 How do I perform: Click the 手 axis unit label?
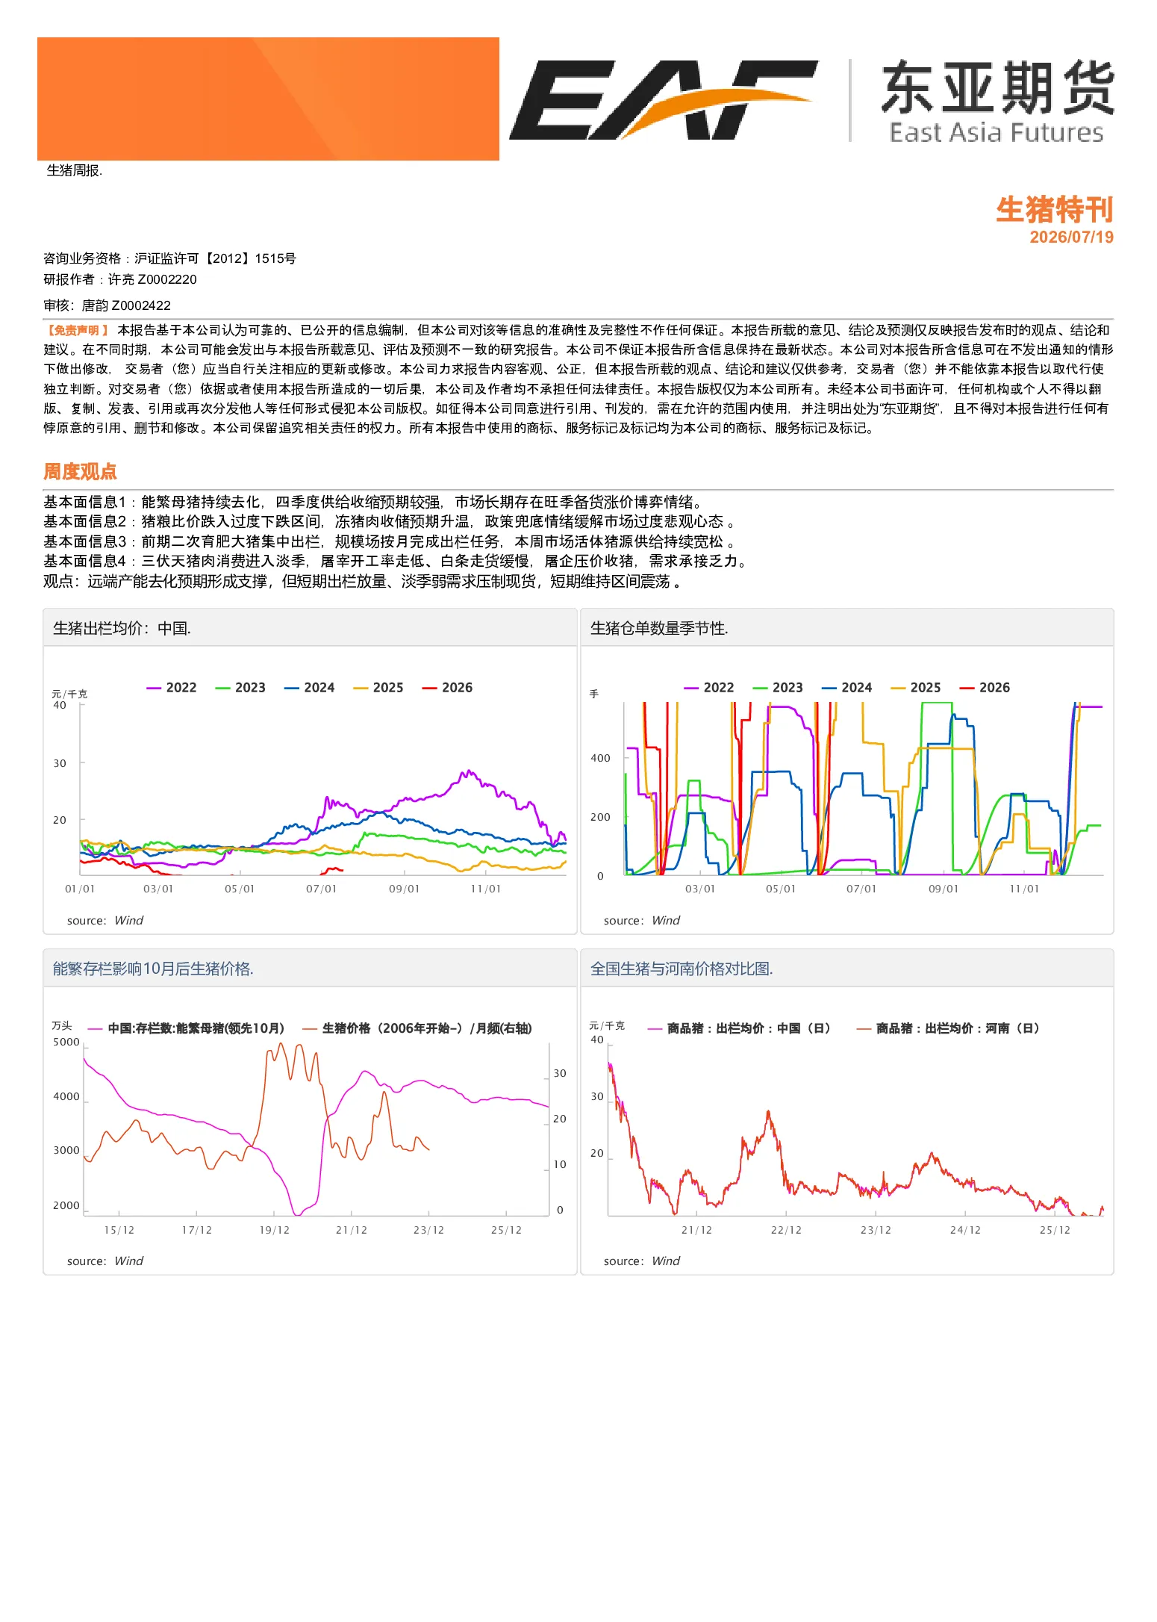pos(594,695)
